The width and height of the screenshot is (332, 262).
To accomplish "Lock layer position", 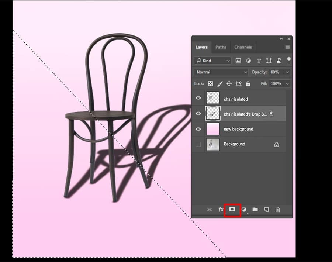I will (x=229, y=83).
